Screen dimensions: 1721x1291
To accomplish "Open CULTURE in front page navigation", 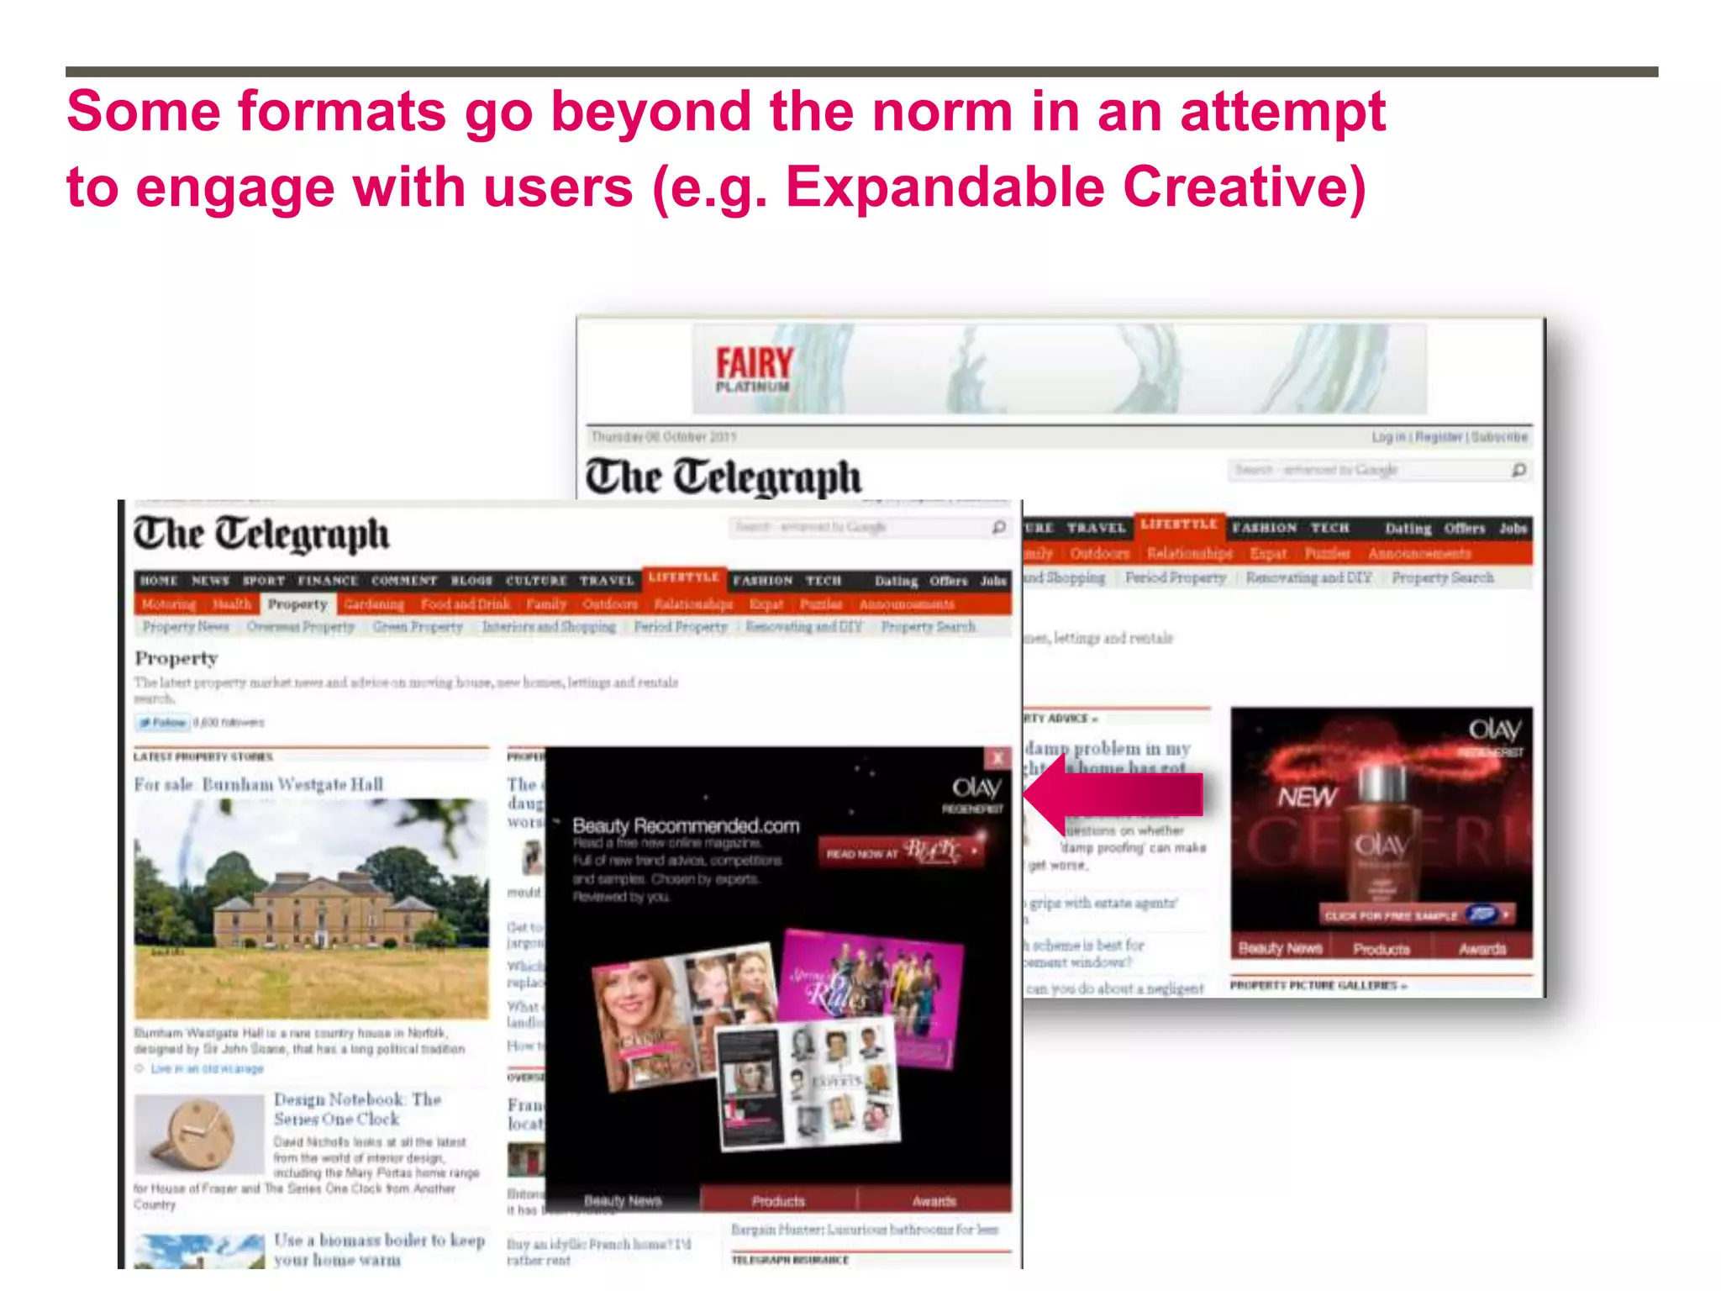I will (536, 581).
